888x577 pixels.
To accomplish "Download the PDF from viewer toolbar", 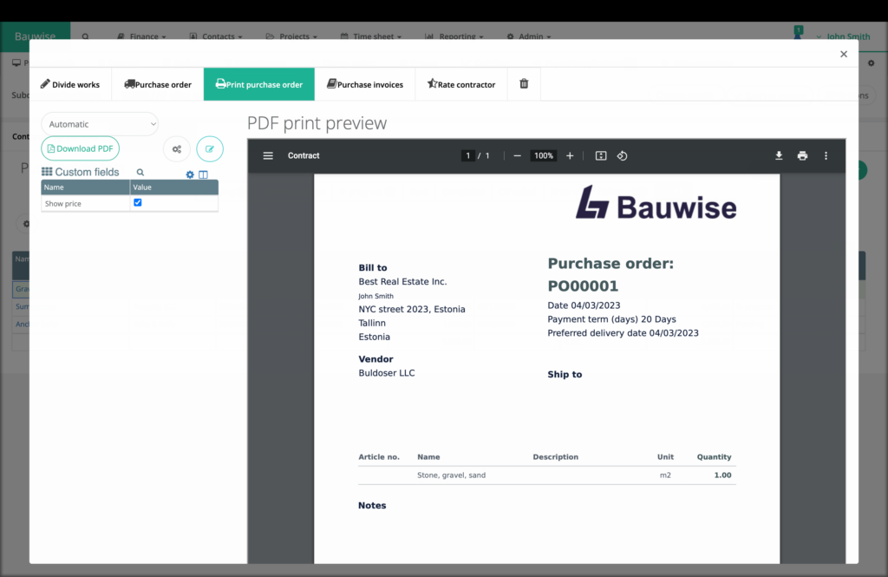I will (779, 156).
